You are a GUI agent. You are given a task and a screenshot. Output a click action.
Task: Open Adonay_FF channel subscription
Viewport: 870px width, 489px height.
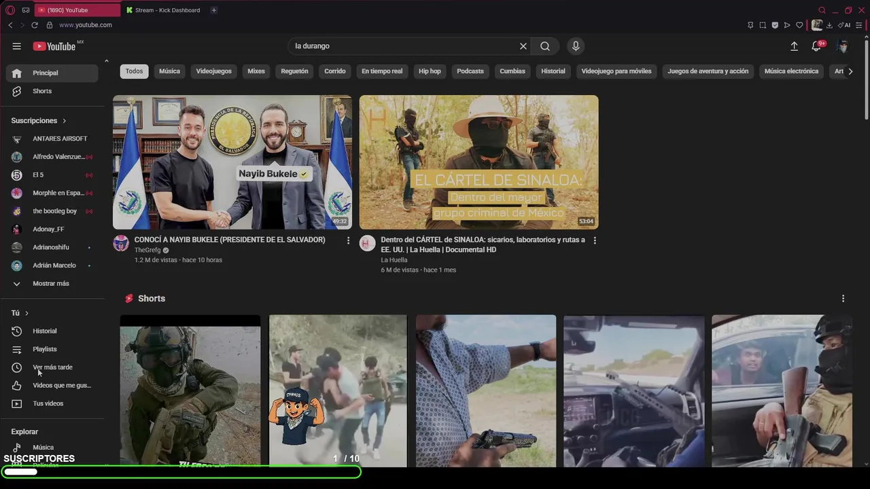[x=52, y=230]
